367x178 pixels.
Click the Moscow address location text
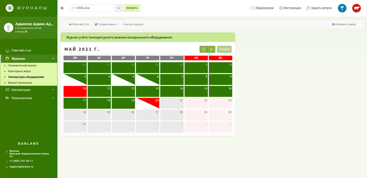[x=29, y=154]
